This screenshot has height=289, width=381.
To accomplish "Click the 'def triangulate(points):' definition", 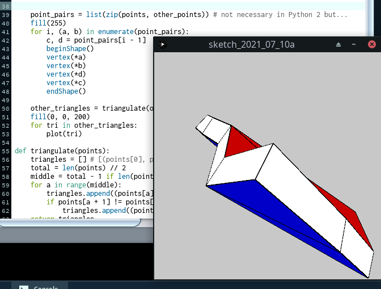I will (62, 151).
